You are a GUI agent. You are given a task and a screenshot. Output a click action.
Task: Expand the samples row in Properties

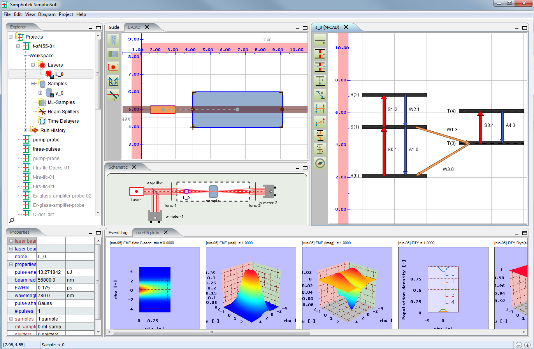(11, 319)
